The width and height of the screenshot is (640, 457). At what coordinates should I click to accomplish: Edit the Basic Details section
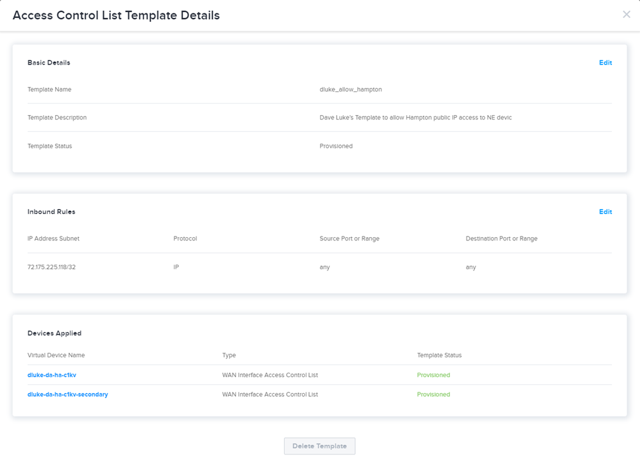605,63
